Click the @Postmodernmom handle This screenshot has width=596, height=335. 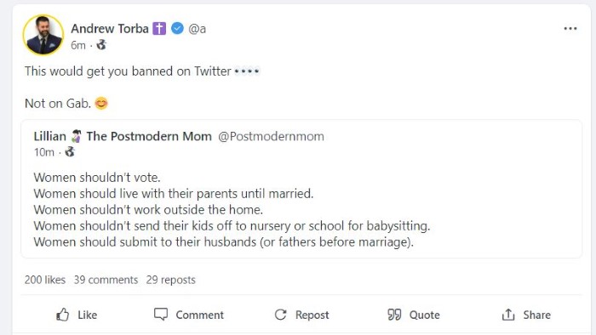(x=271, y=136)
